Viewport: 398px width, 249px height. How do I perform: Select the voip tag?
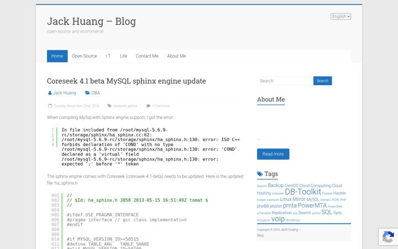click(278, 219)
